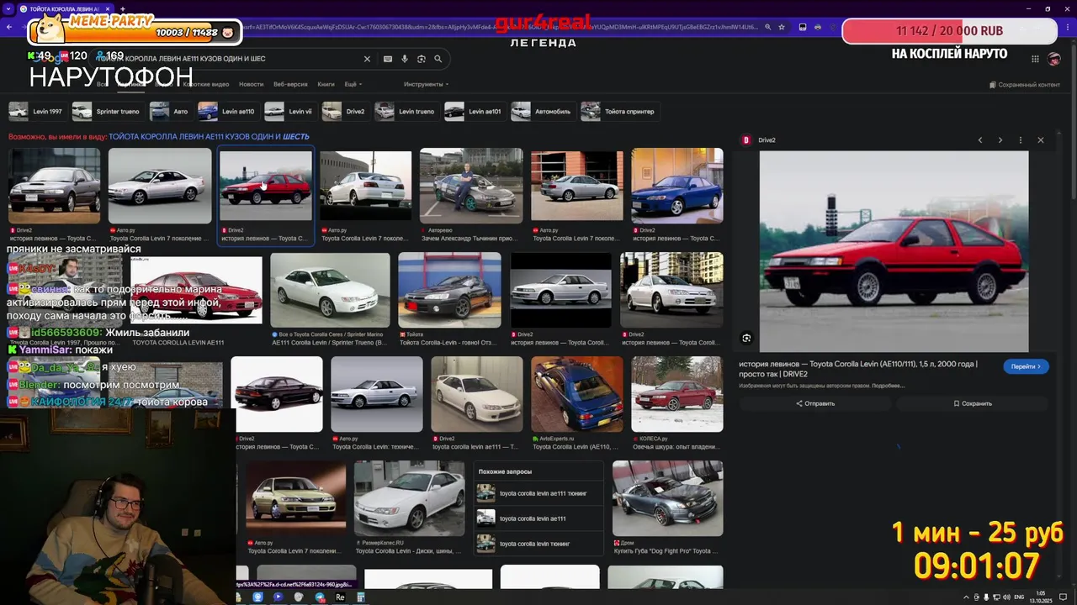Screen dimensions: 1077x605
Task: Go to next image in preview panel
Action: [1000, 140]
